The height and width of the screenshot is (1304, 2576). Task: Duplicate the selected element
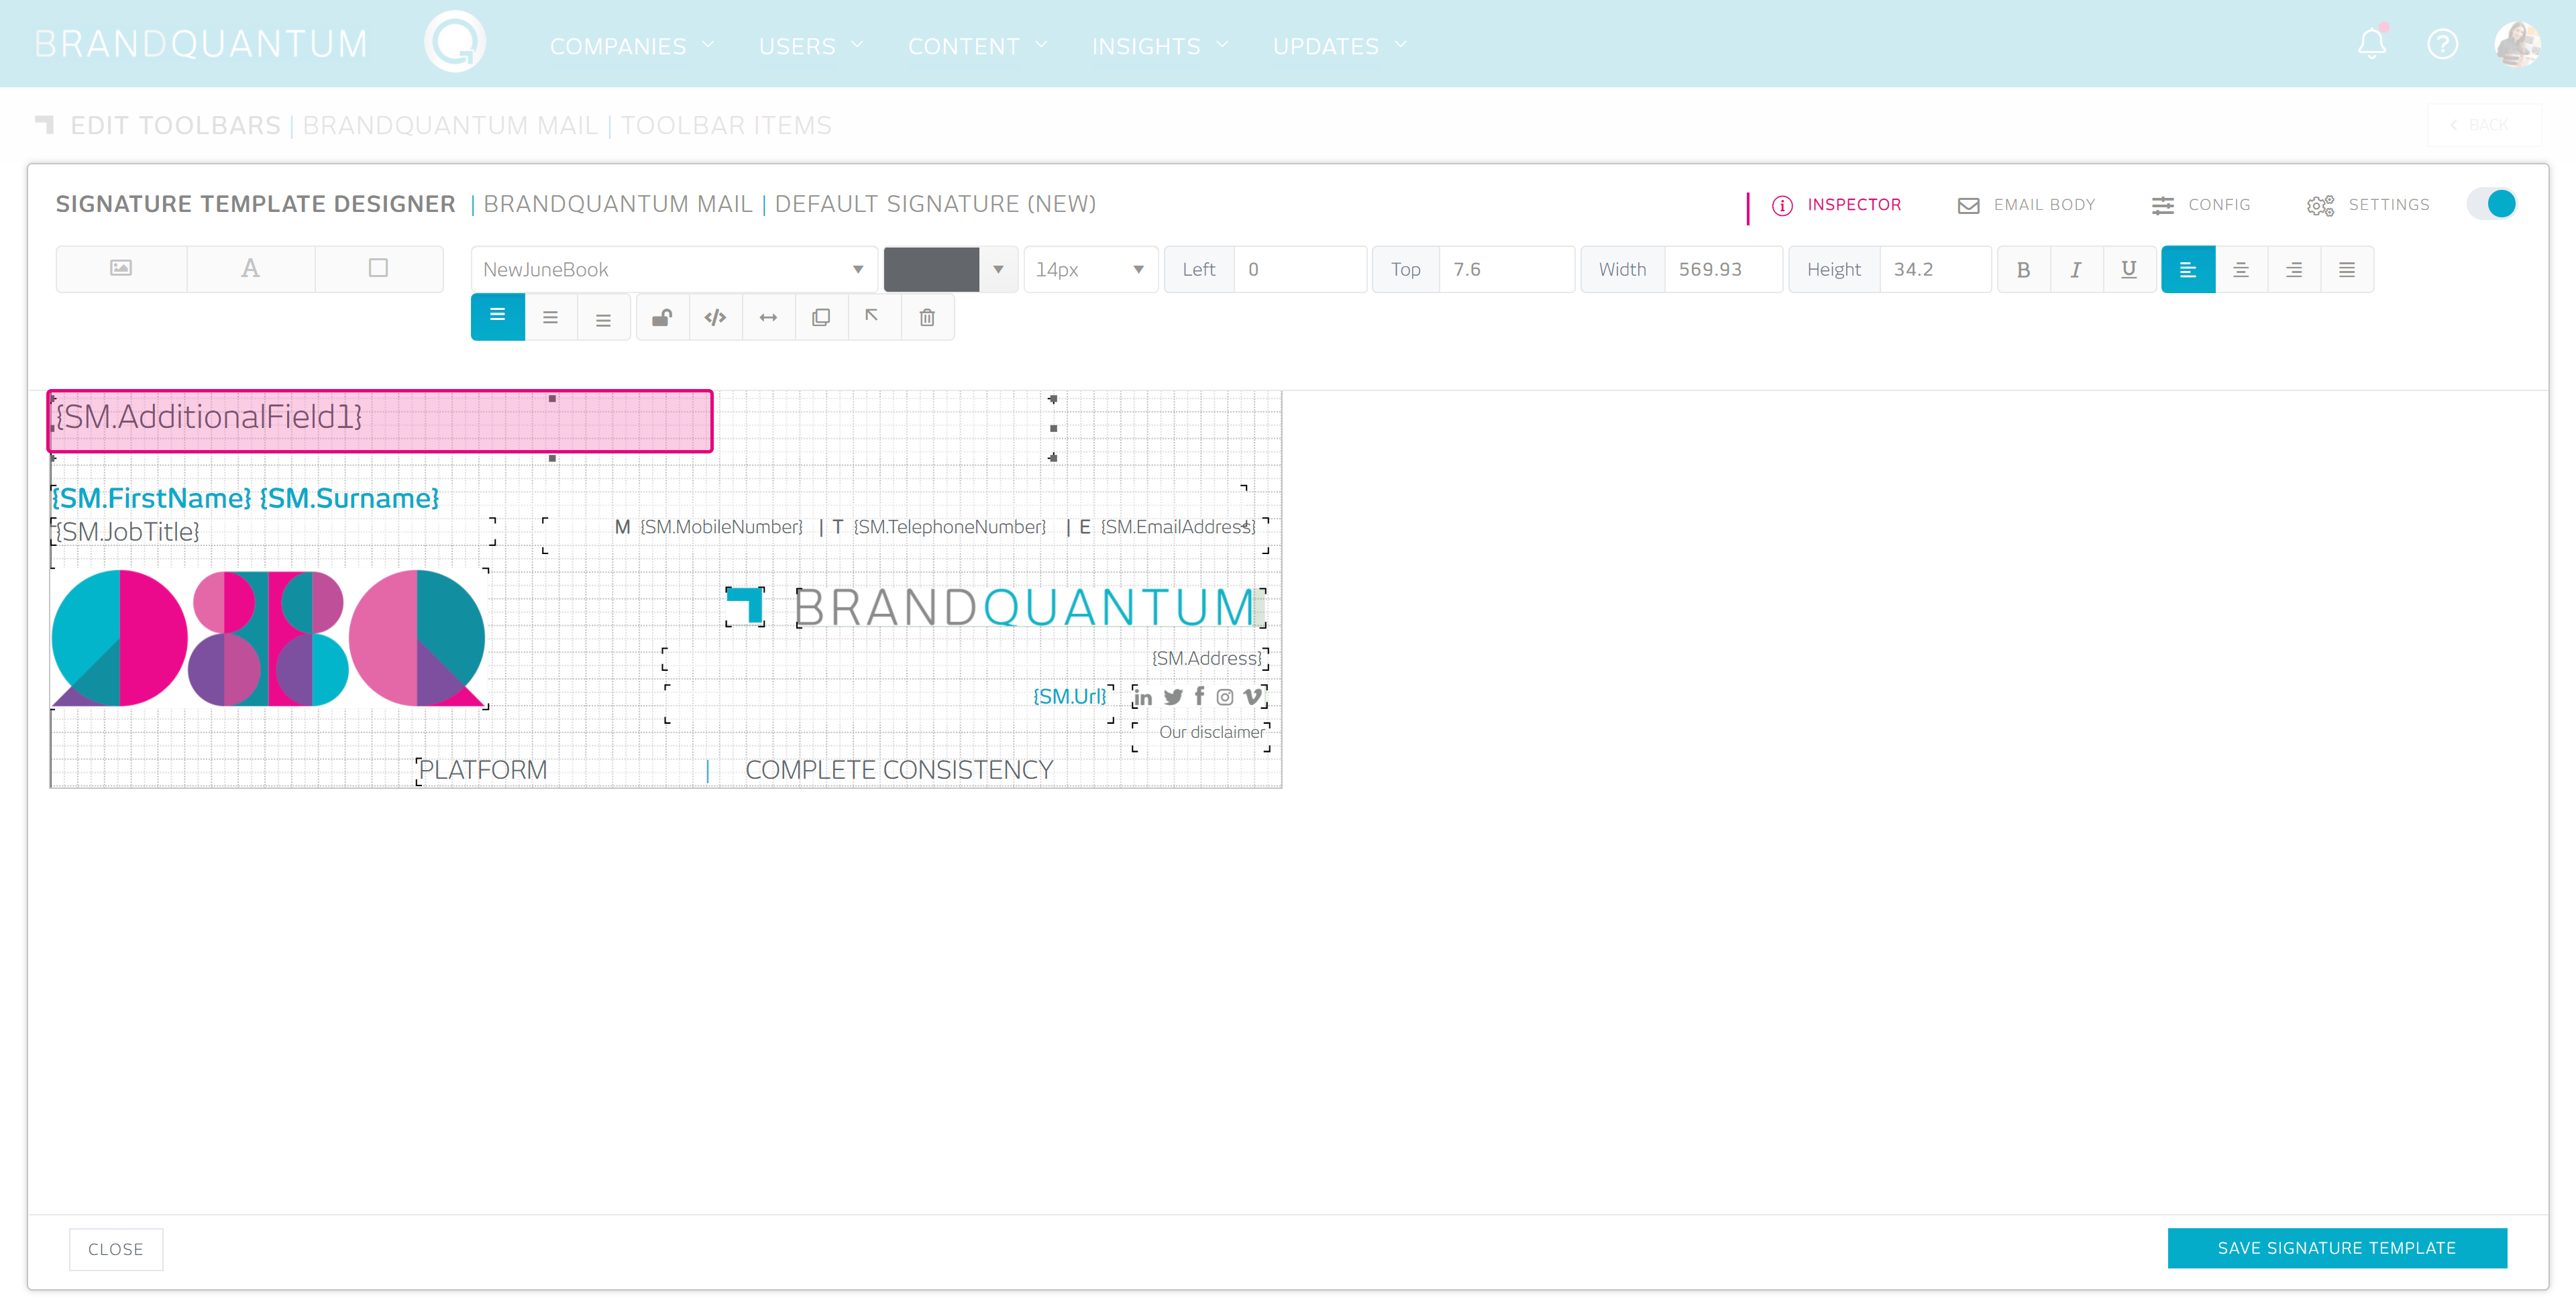tap(821, 317)
